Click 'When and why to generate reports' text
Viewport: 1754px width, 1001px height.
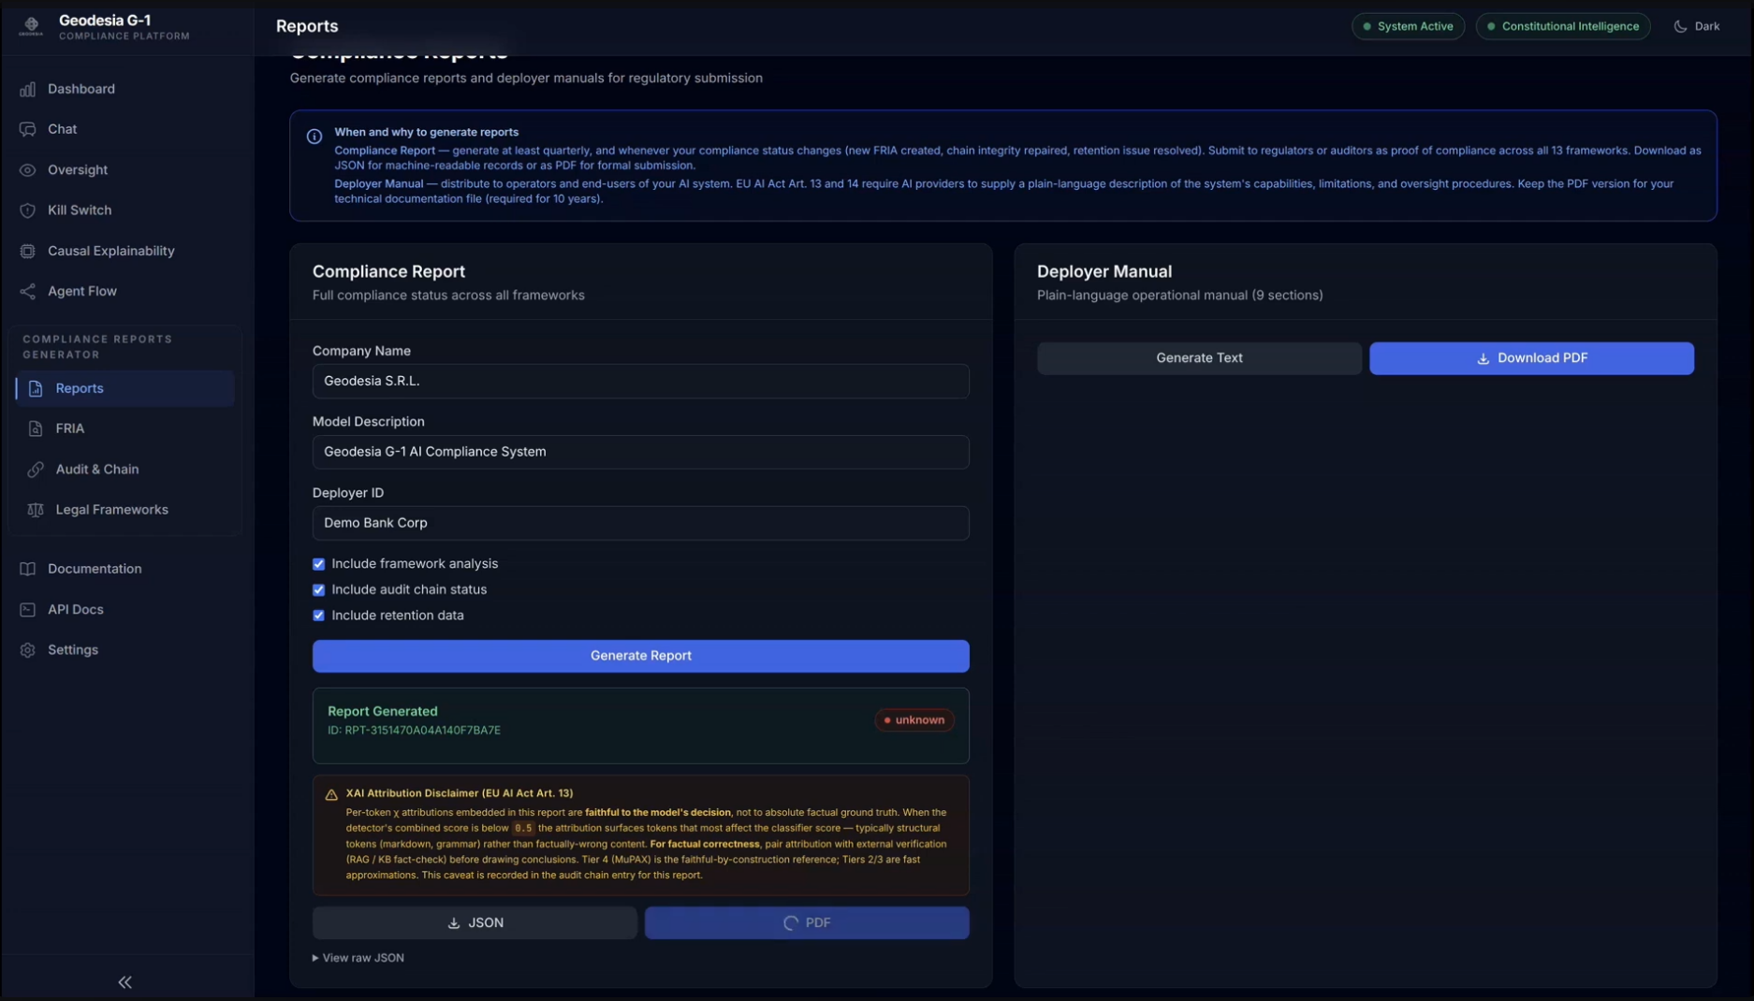[426, 132]
